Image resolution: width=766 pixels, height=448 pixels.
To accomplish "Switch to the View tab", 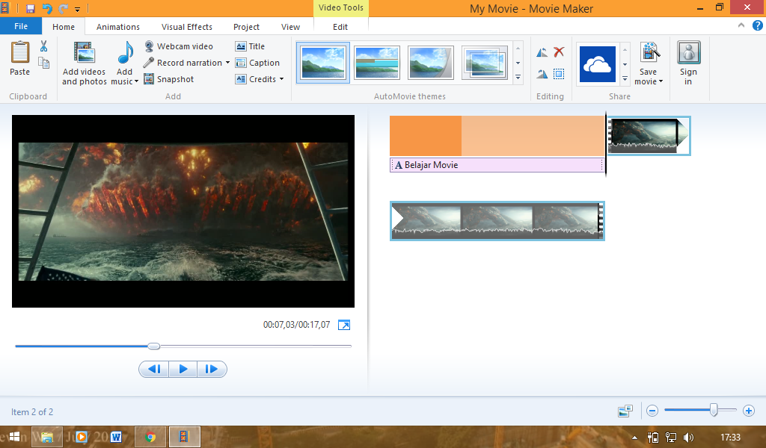I will (290, 27).
